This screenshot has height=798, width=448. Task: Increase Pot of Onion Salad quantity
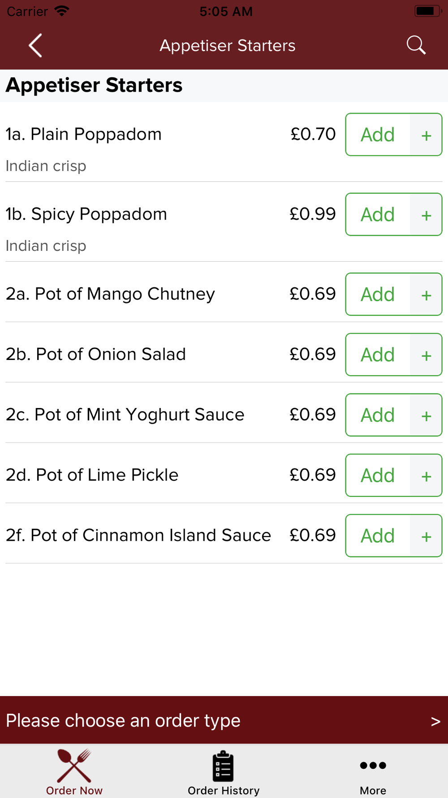coord(426,355)
